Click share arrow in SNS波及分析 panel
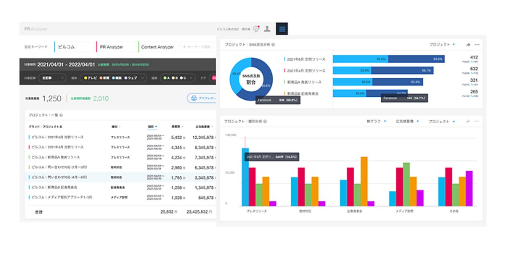506x265 pixels. tap(468, 45)
